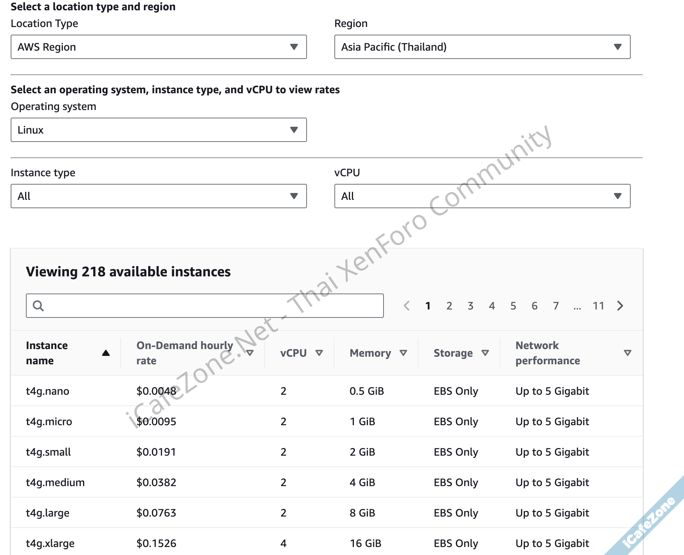Select the t4g.medium instance row

[55, 482]
